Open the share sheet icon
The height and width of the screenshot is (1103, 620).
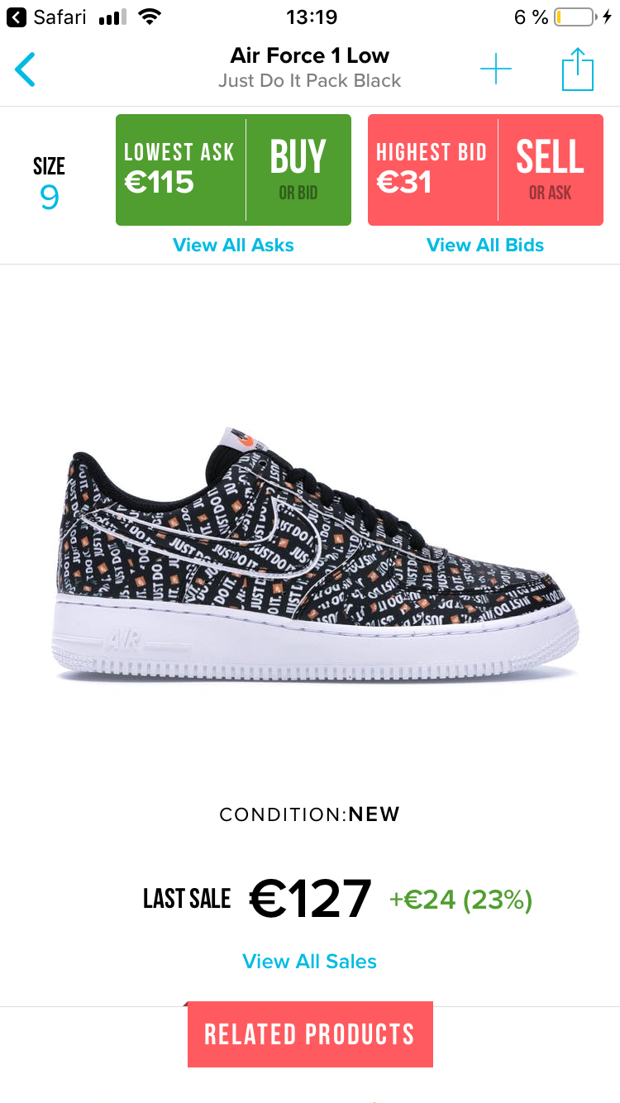click(578, 69)
